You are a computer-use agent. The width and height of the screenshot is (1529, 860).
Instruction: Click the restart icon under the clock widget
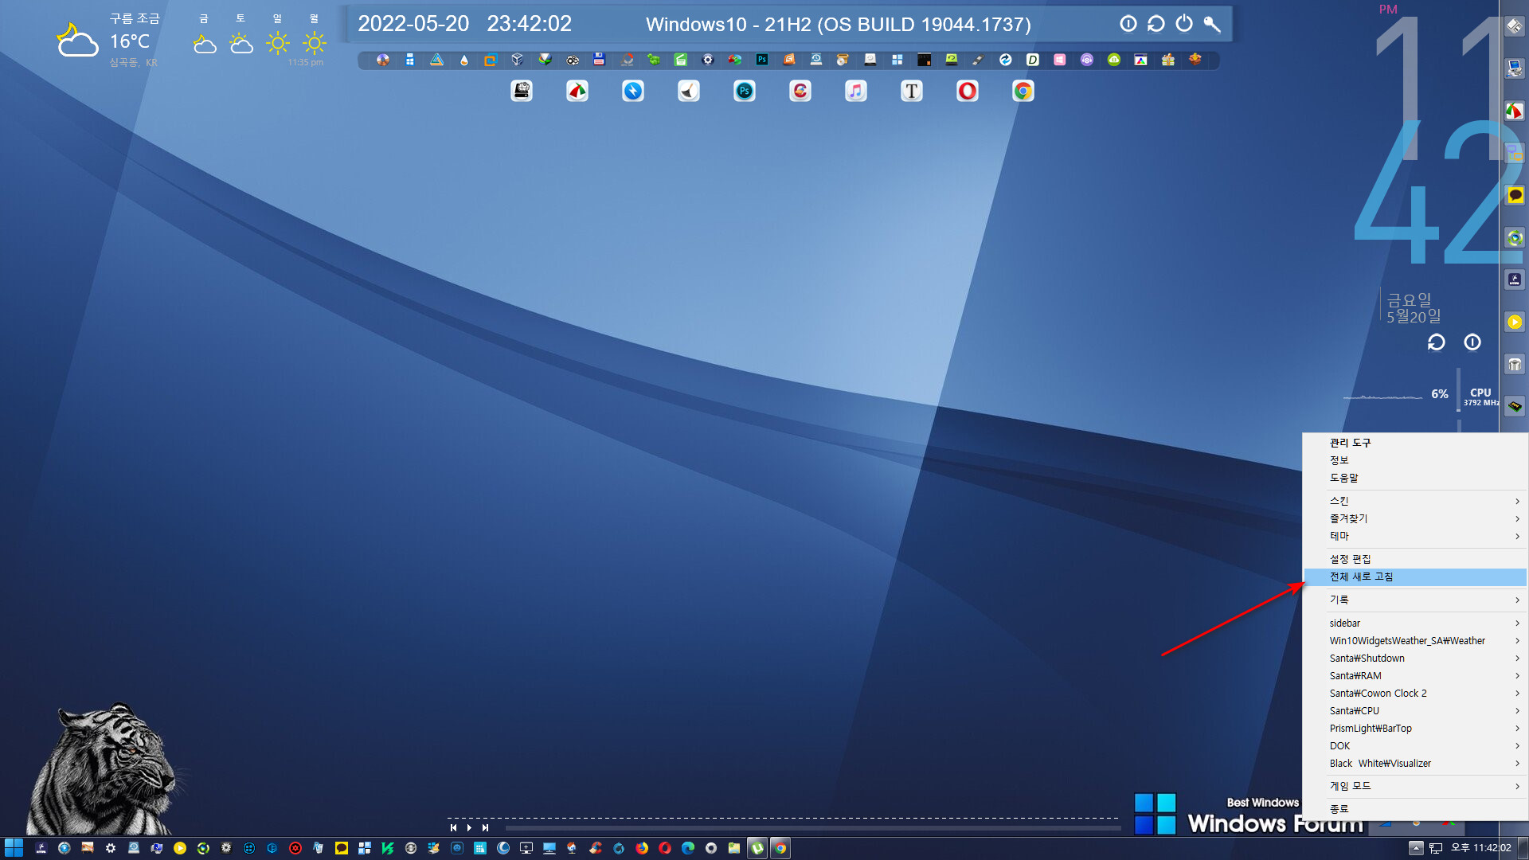tap(1437, 342)
